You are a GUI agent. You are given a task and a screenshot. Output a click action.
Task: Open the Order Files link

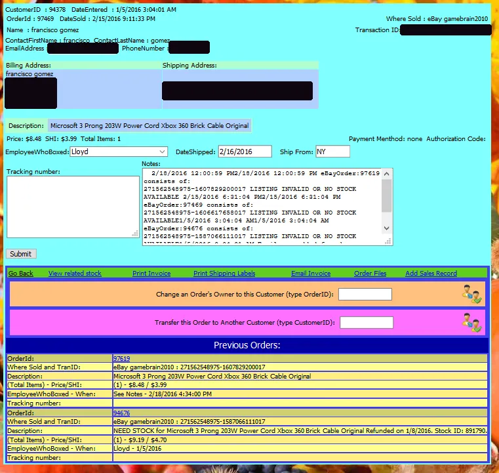click(x=370, y=273)
